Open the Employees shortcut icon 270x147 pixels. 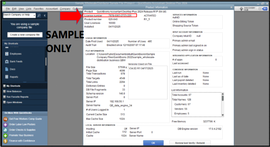coord(7,54)
